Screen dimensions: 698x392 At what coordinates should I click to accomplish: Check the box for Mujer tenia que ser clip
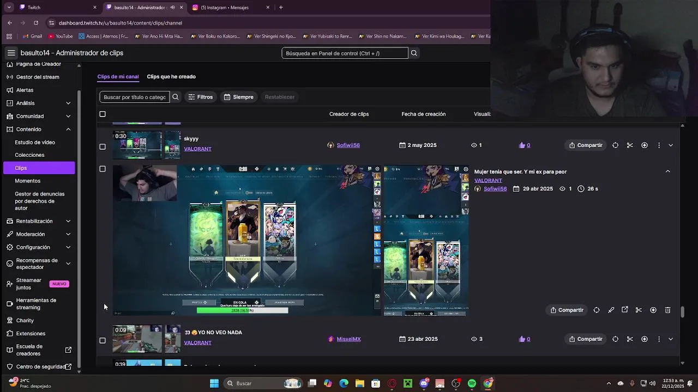click(x=103, y=169)
